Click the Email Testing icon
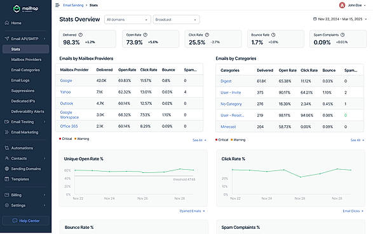Screen dimensions: 373x234 (6, 121)
